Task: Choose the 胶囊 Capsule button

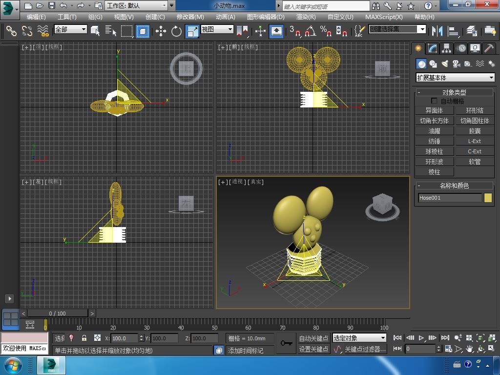Action: [475, 131]
